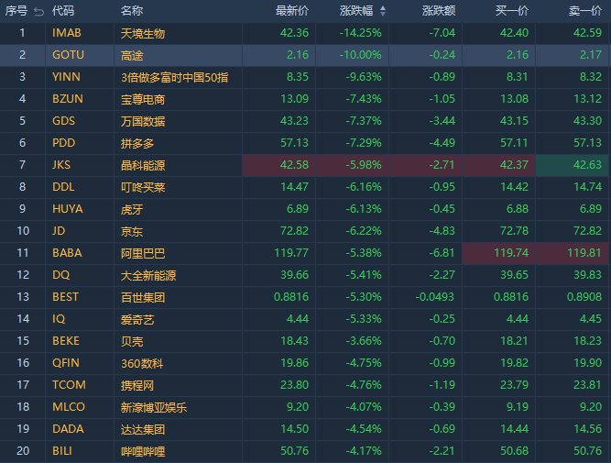Select 晶科能源 stock name
Viewport: 611px width, 463px height.
[x=143, y=165]
